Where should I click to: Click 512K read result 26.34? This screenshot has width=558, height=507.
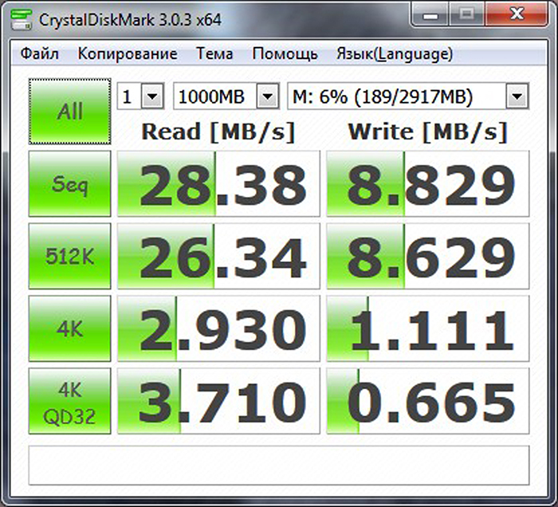coord(218,256)
